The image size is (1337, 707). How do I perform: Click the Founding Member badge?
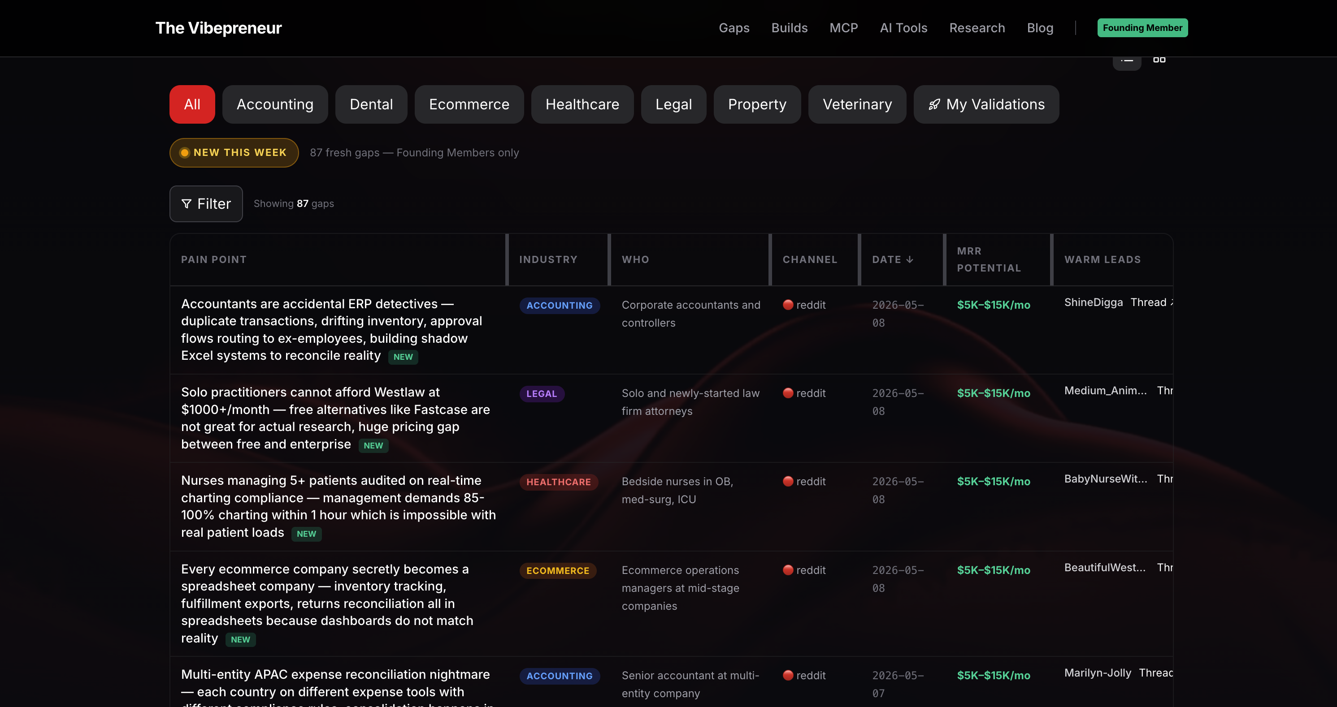pyautogui.click(x=1142, y=28)
